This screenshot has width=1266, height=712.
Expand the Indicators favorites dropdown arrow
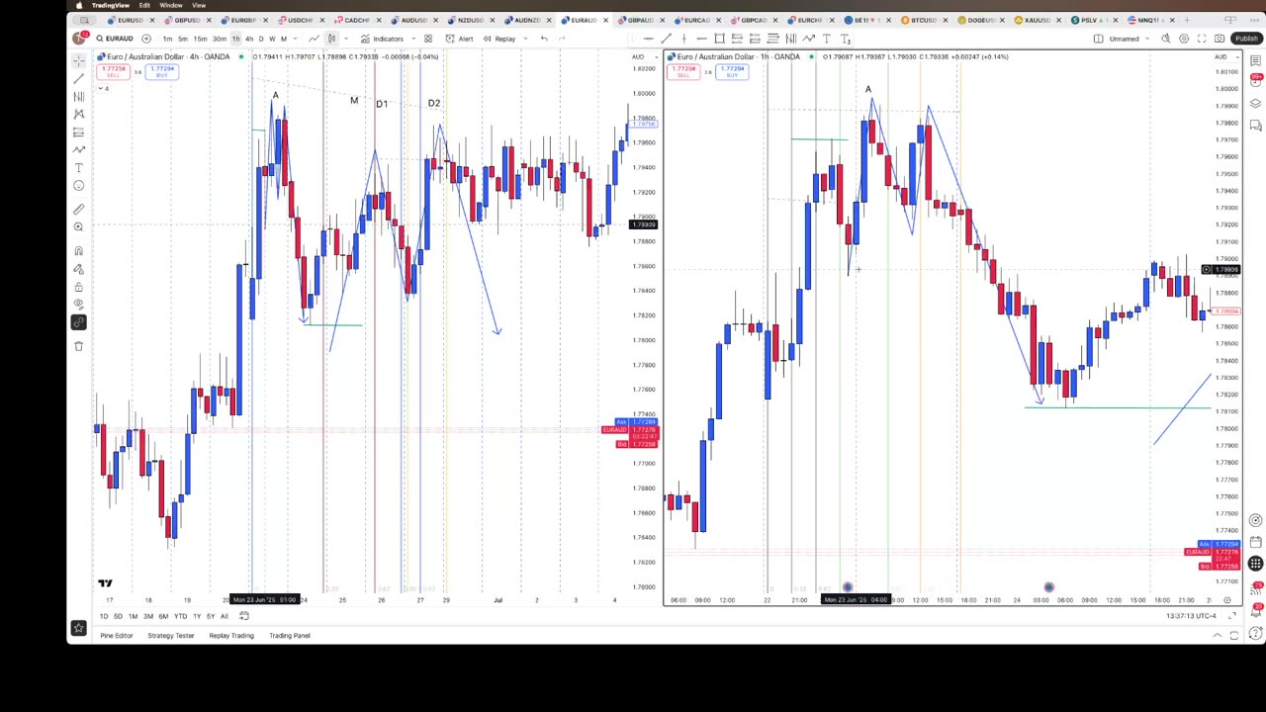411,39
